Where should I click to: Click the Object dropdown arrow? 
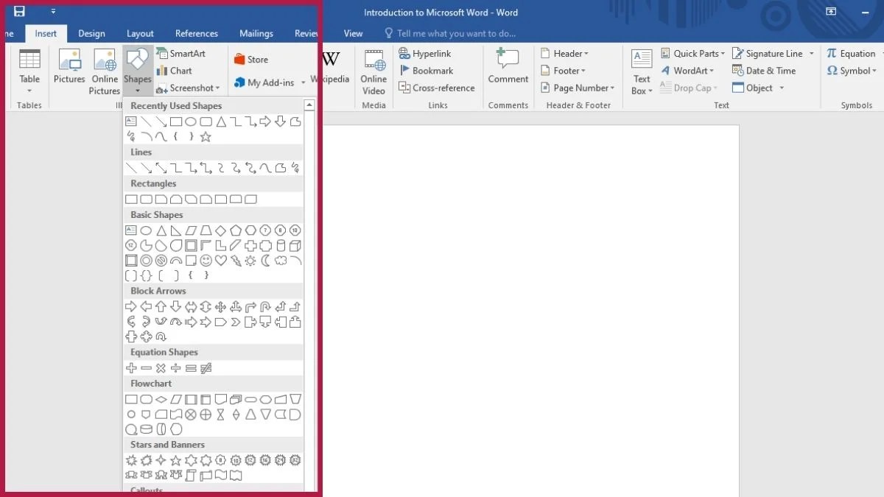click(782, 88)
